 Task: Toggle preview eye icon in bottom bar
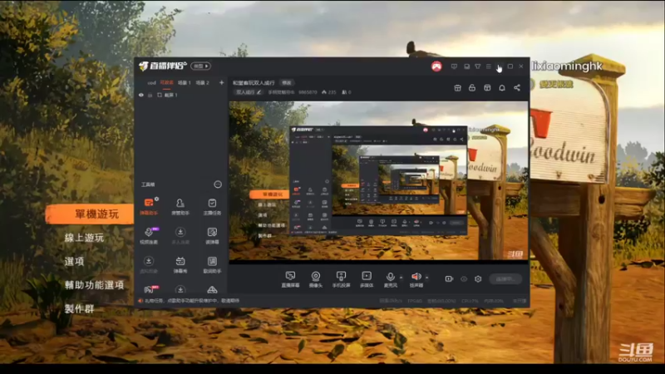[464, 278]
